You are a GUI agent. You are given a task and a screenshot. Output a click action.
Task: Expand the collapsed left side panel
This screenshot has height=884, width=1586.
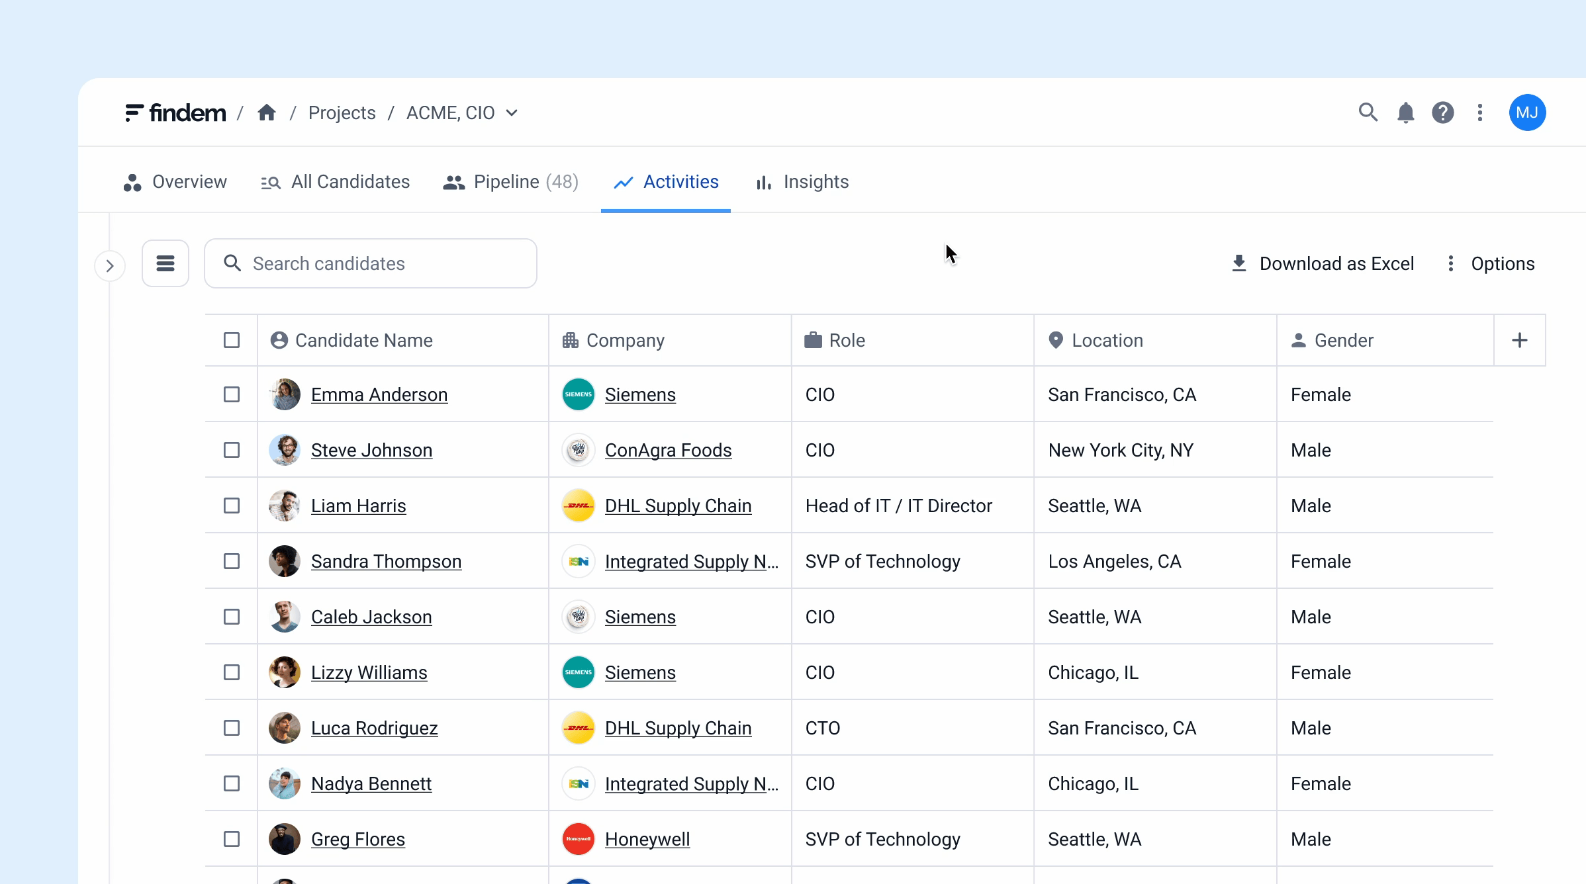pos(110,266)
